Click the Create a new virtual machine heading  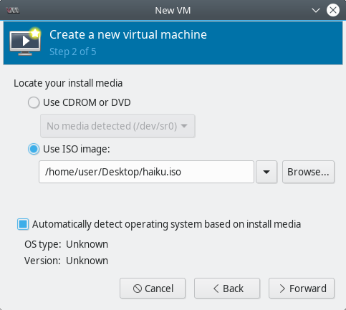point(128,34)
